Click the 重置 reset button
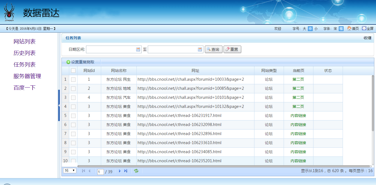 pyautogui.click(x=232, y=49)
